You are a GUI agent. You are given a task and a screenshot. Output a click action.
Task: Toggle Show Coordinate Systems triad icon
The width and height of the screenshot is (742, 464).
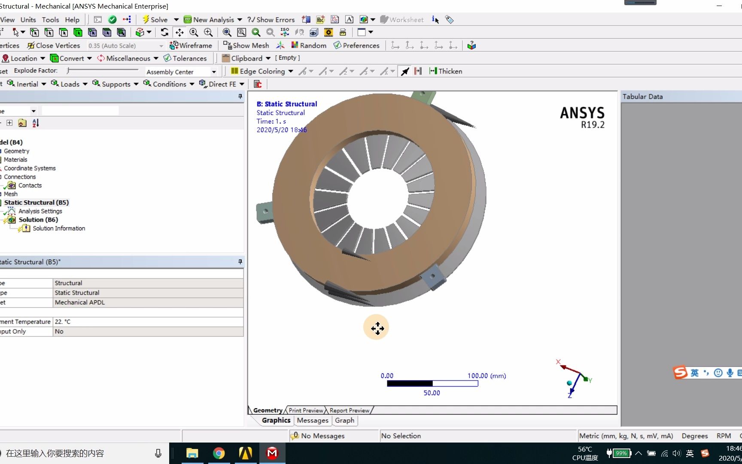[280, 46]
